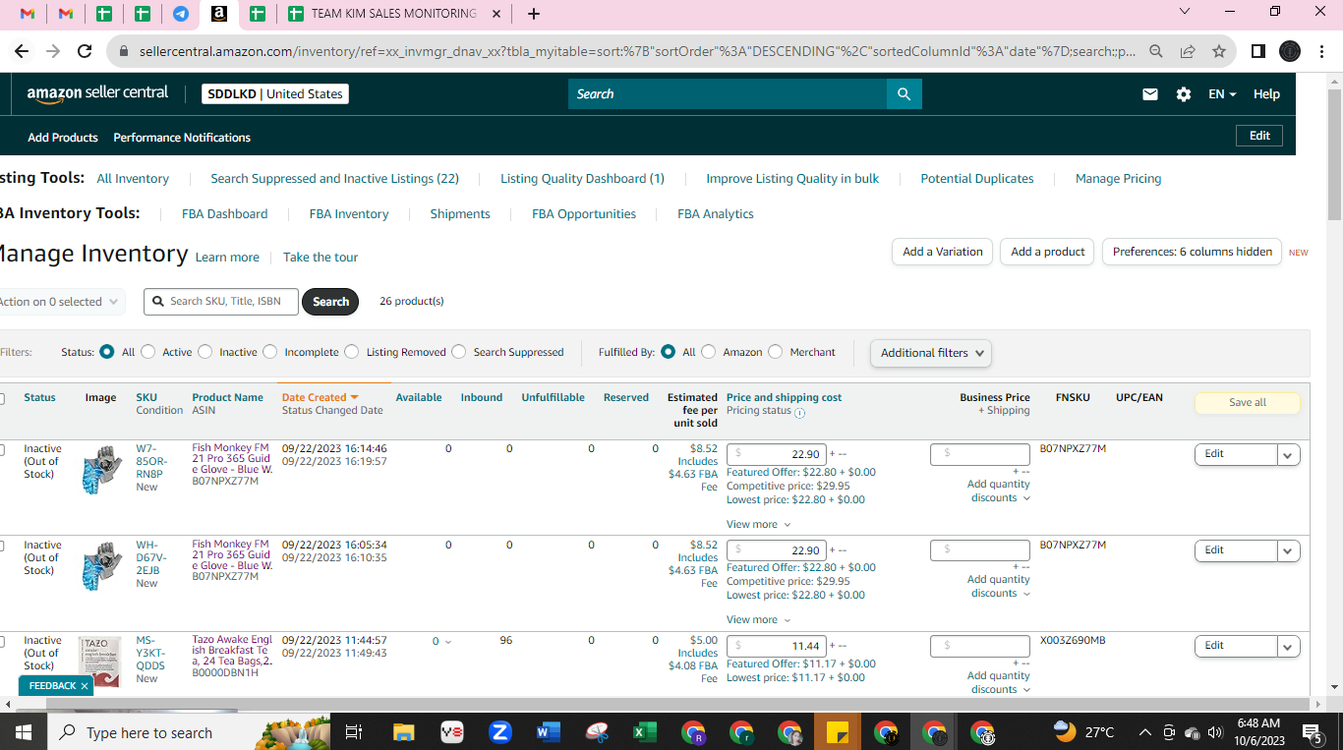Click the Amazon Seller Central logo
The image size is (1343, 750).
click(x=97, y=93)
